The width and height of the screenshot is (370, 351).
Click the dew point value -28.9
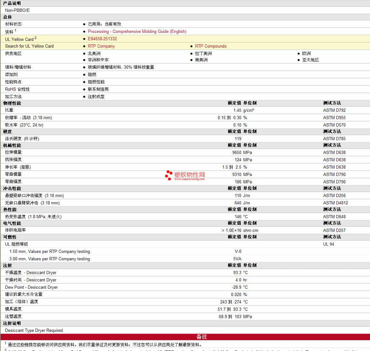point(237,287)
